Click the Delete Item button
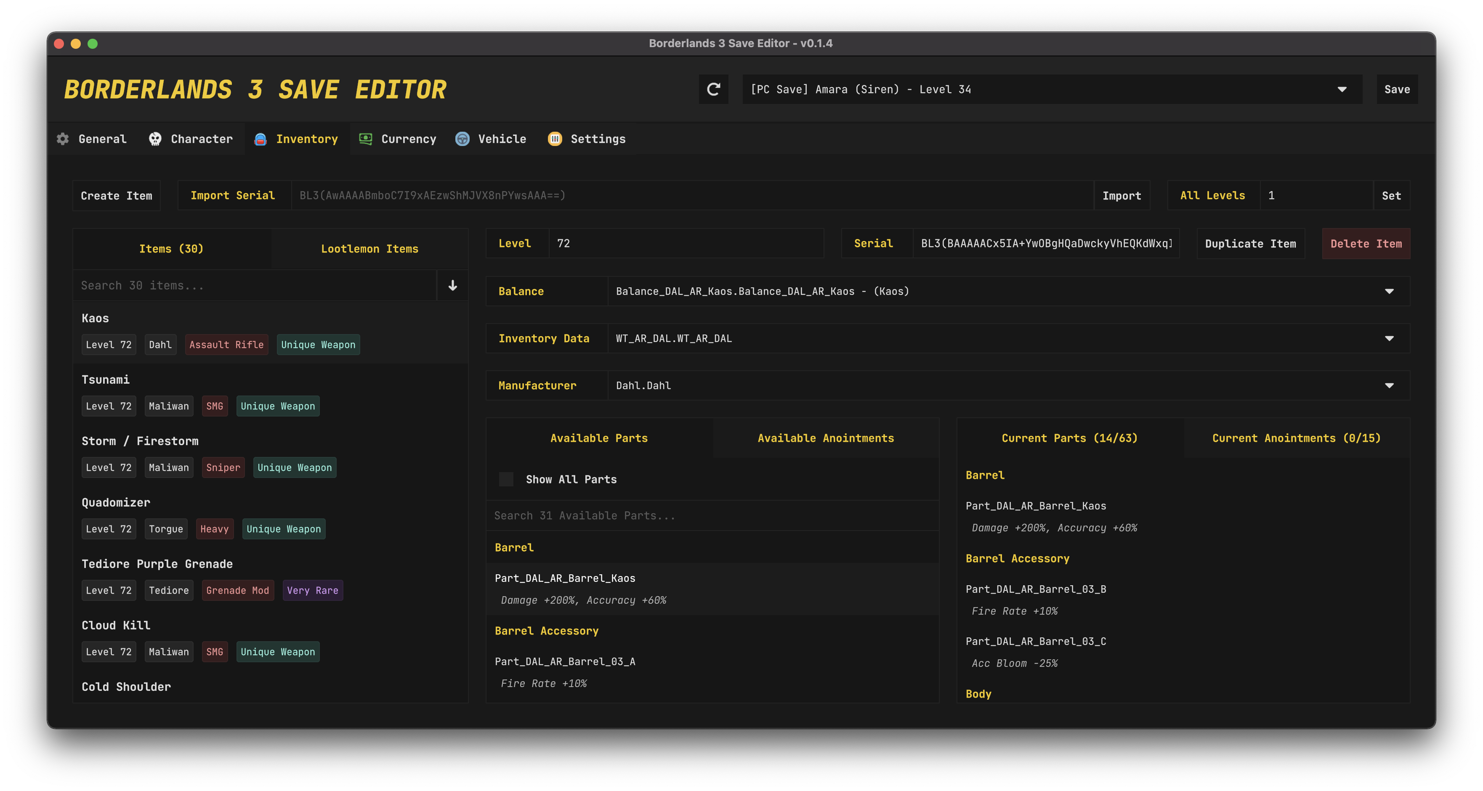The image size is (1483, 791). [1366, 244]
